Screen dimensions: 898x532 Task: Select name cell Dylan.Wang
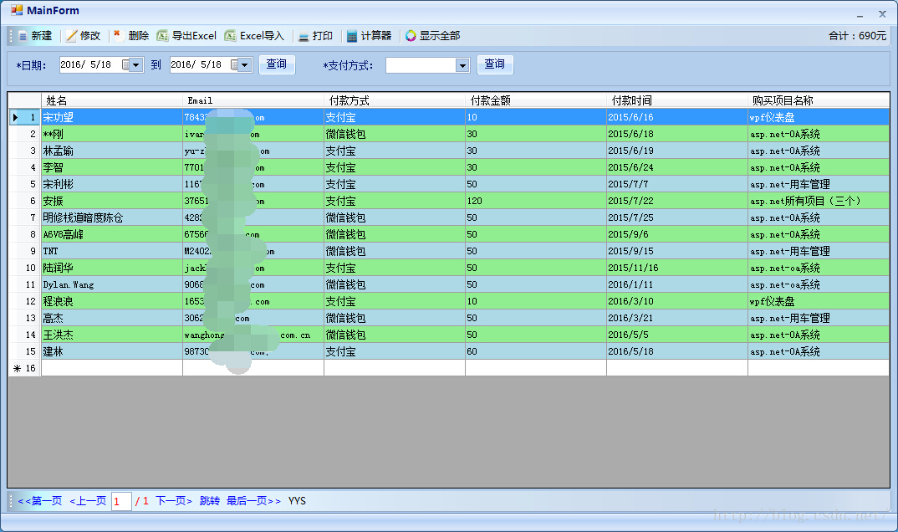112,284
